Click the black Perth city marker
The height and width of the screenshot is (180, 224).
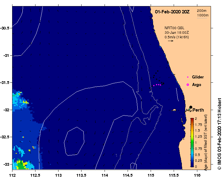191,107
